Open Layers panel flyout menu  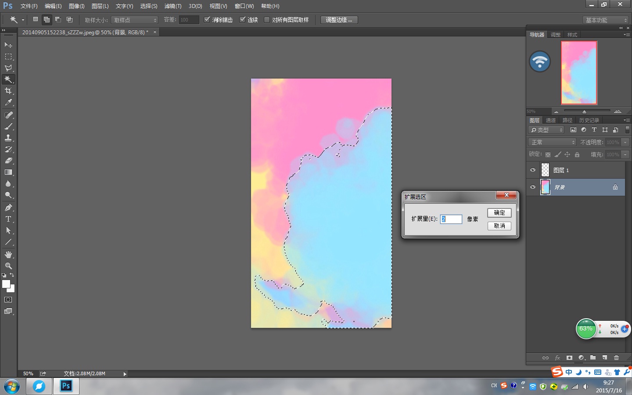(627, 120)
